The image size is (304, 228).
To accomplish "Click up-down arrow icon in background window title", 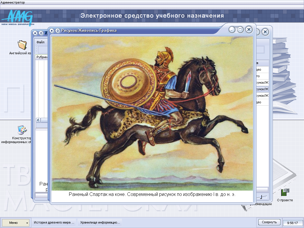I will (41, 33).
